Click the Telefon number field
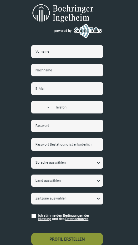The height and width of the screenshot is (245, 138). coord(77,107)
